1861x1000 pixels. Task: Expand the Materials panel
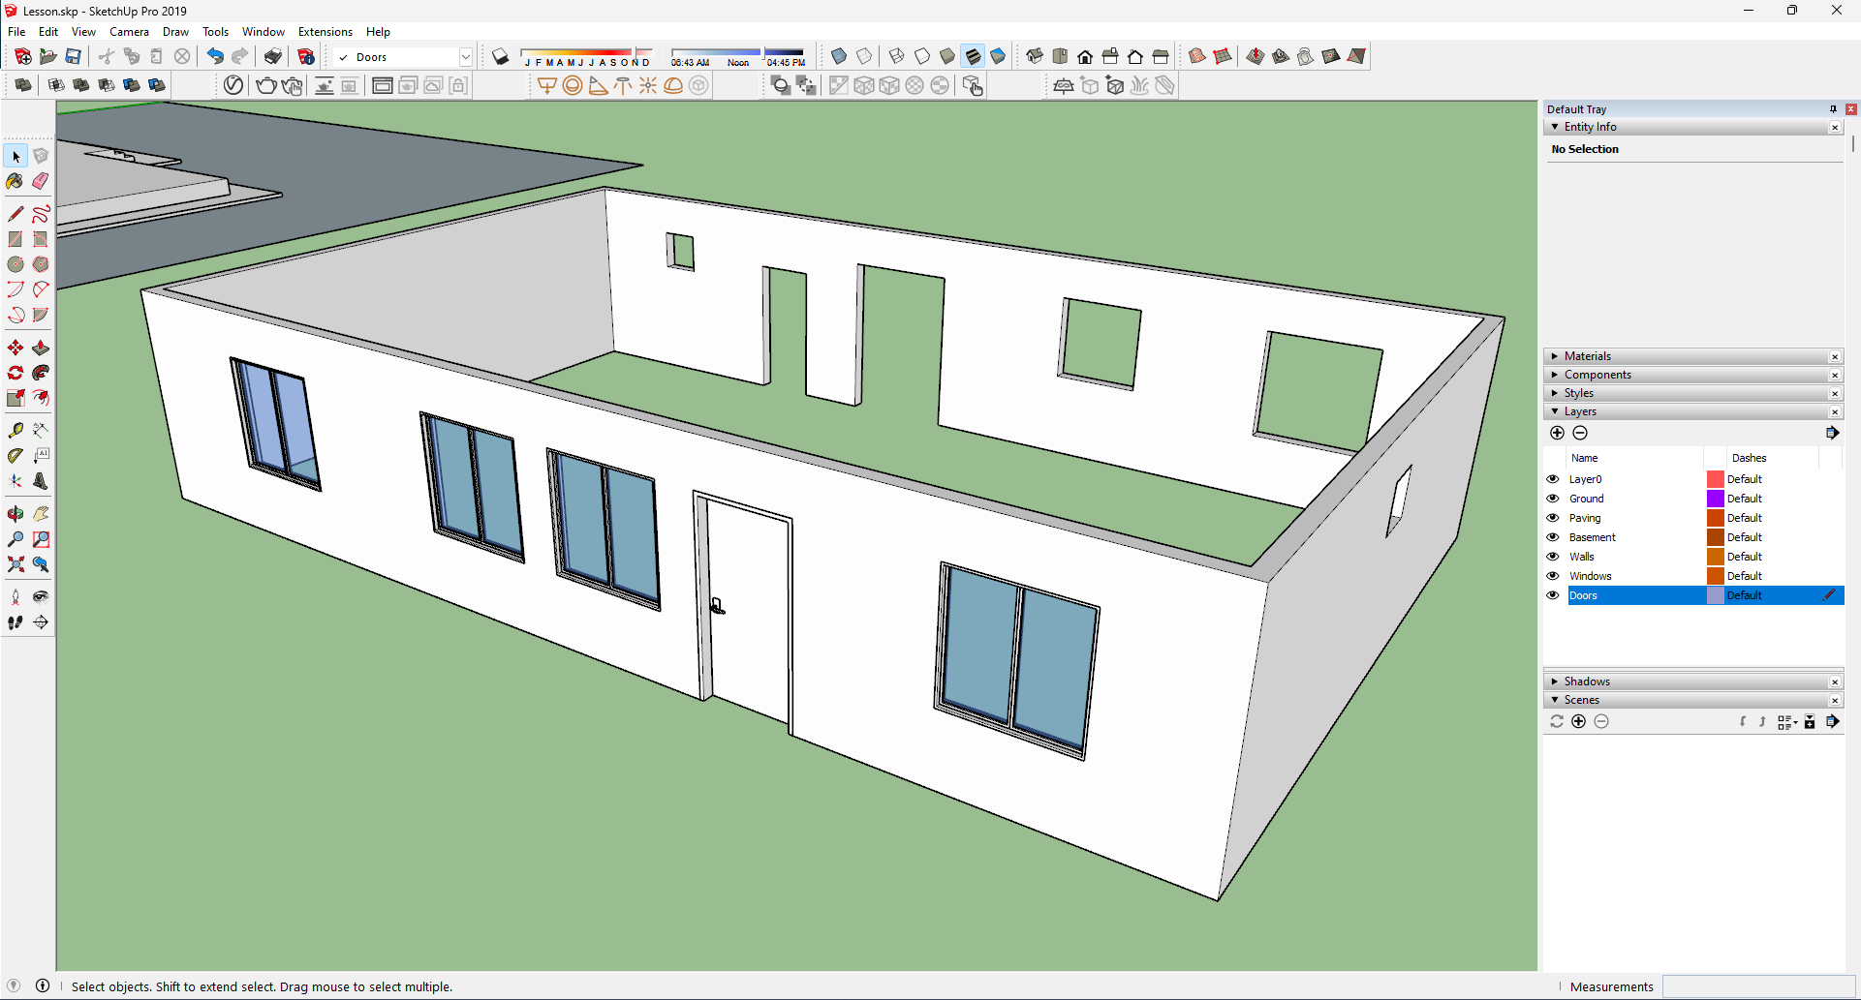click(x=1555, y=356)
